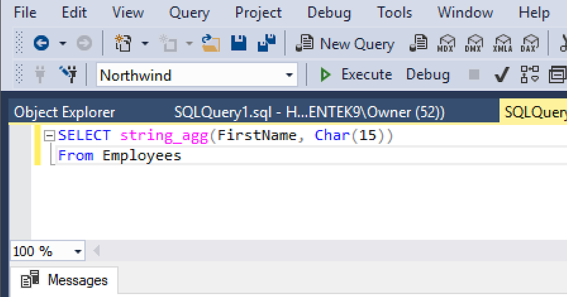Open a new query editor window

(345, 43)
